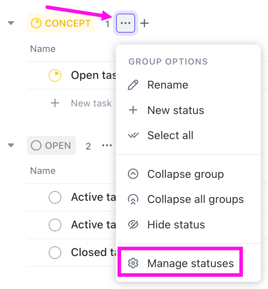Click the plus icon beside New task
This screenshot has width=268, height=289.
click(x=55, y=103)
